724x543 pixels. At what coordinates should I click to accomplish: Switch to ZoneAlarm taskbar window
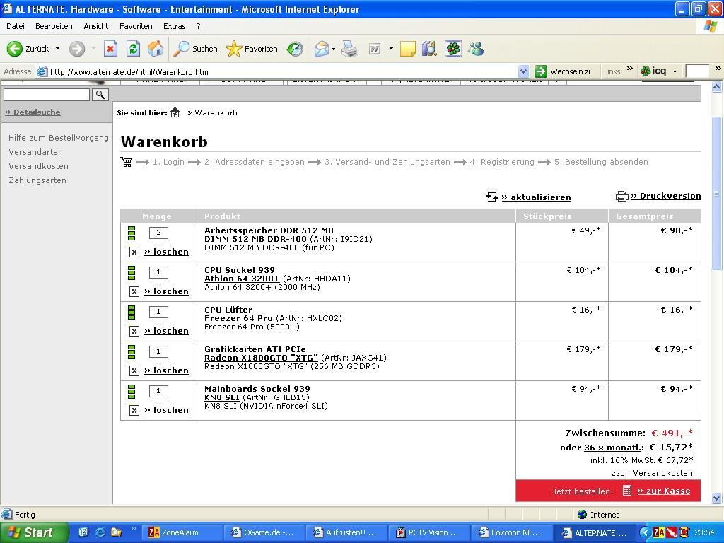[x=182, y=532]
